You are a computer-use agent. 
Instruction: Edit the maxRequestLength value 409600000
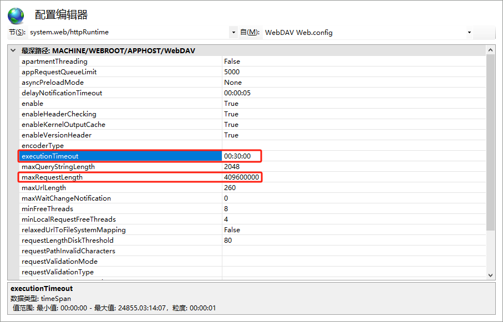[x=241, y=177]
